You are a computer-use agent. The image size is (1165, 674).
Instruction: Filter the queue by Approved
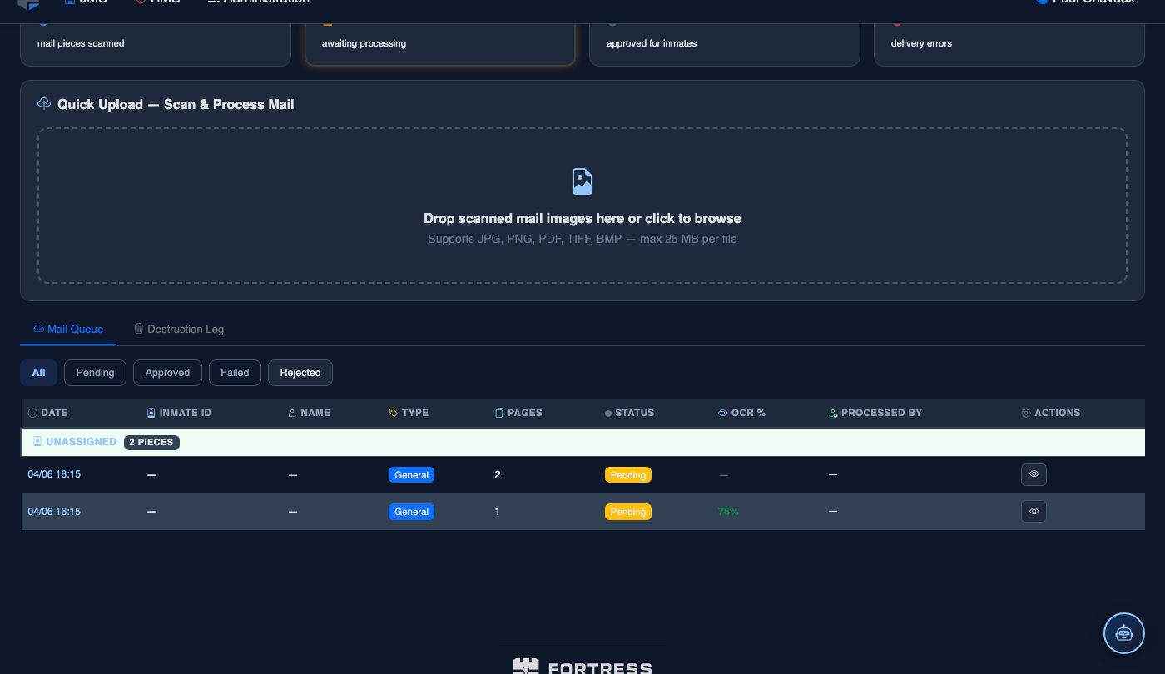tap(167, 373)
